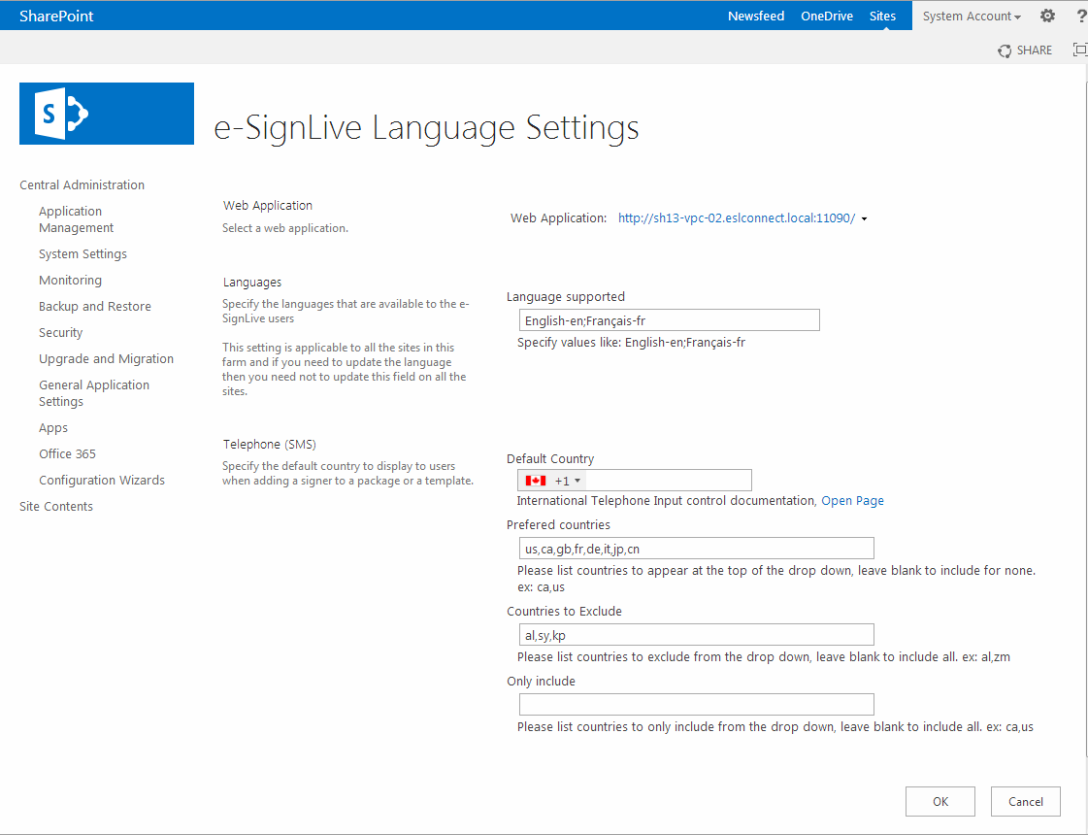Screen dimensions: 1088x835
Task: Open OneDrive from top navigation
Action: tap(826, 16)
